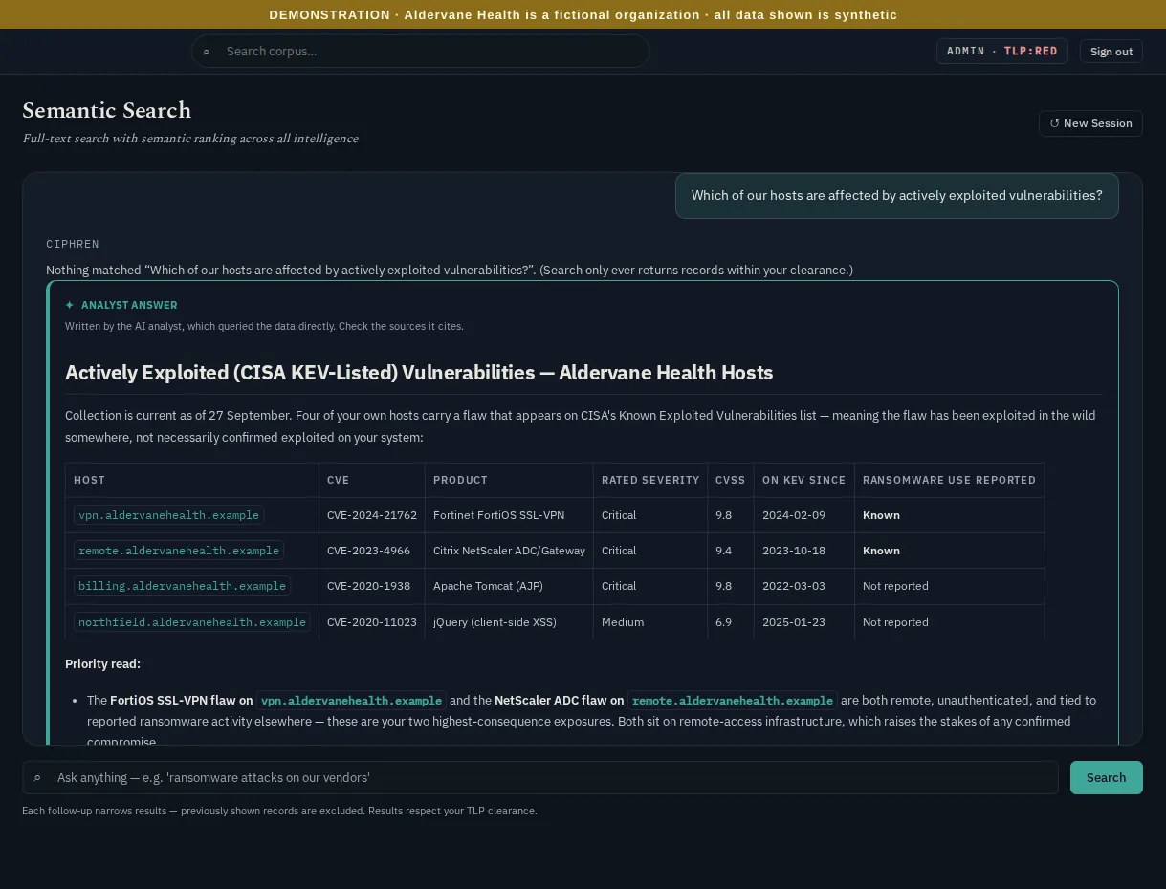Click the KEV date 2025-01-23

pos(804,622)
